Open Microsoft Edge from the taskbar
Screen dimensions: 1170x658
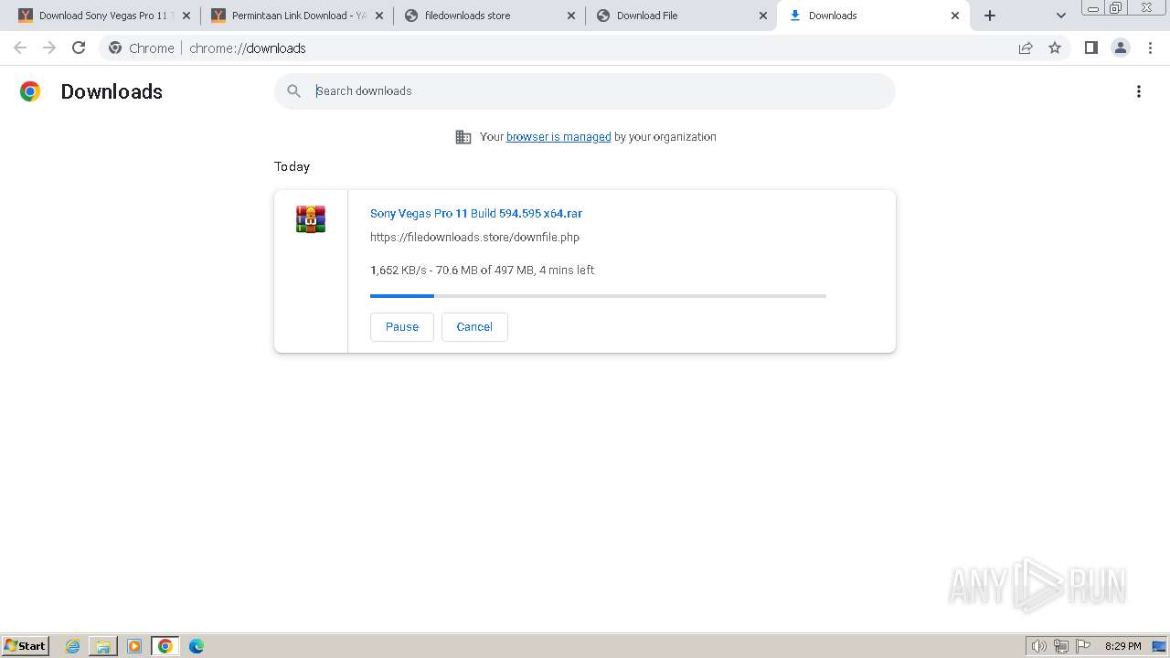(x=197, y=646)
